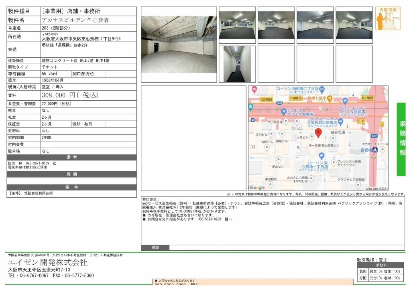The height and width of the screenshot is (290, 411).
Task: Click the セブンイレブン 大阪長堀心斎橋店 marker
Action: click(340, 121)
